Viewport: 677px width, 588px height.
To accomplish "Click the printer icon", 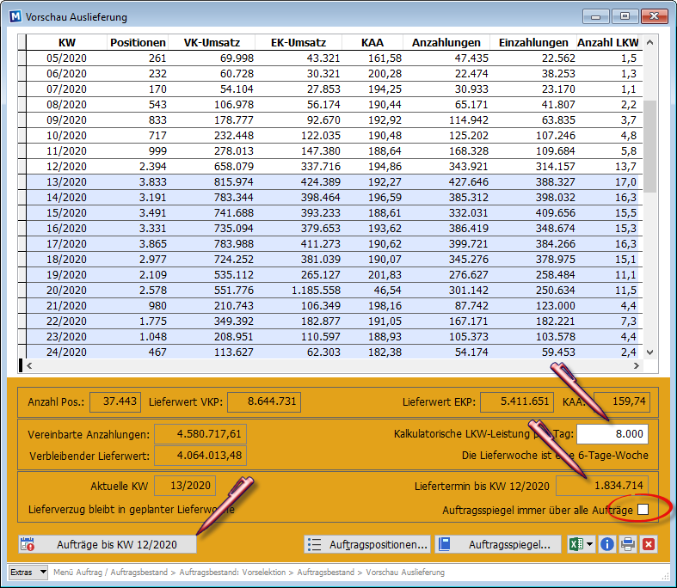I will click(x=628, y=544).
